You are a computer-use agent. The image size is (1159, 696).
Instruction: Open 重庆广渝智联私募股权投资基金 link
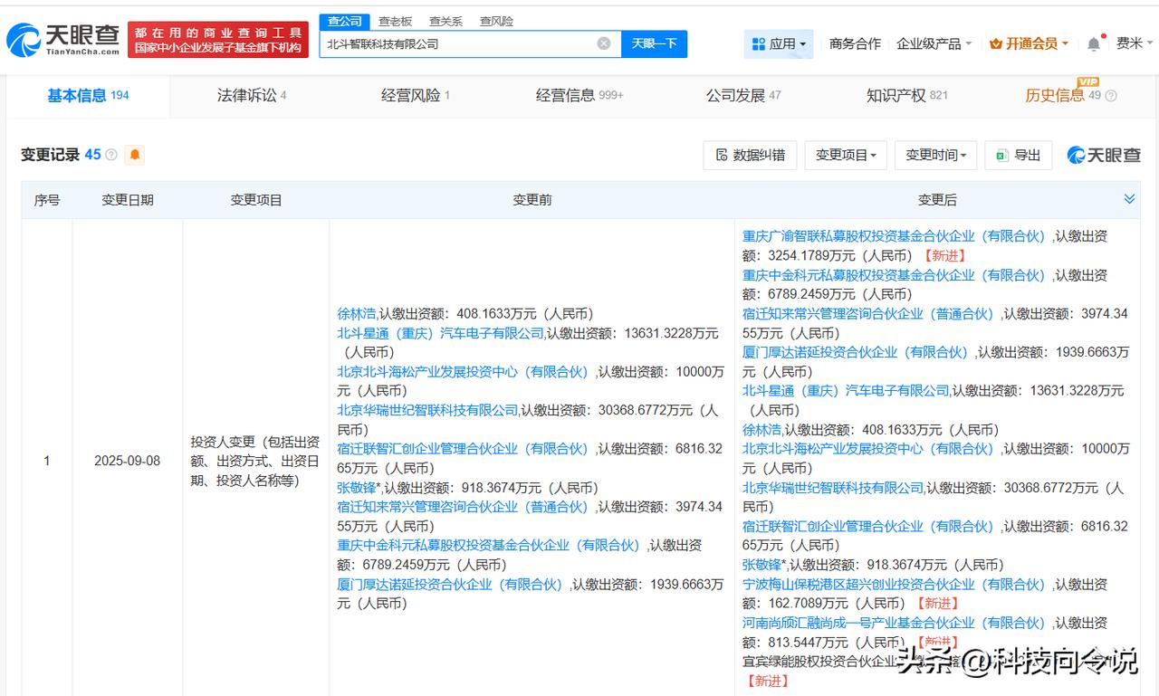pos(894,236)
